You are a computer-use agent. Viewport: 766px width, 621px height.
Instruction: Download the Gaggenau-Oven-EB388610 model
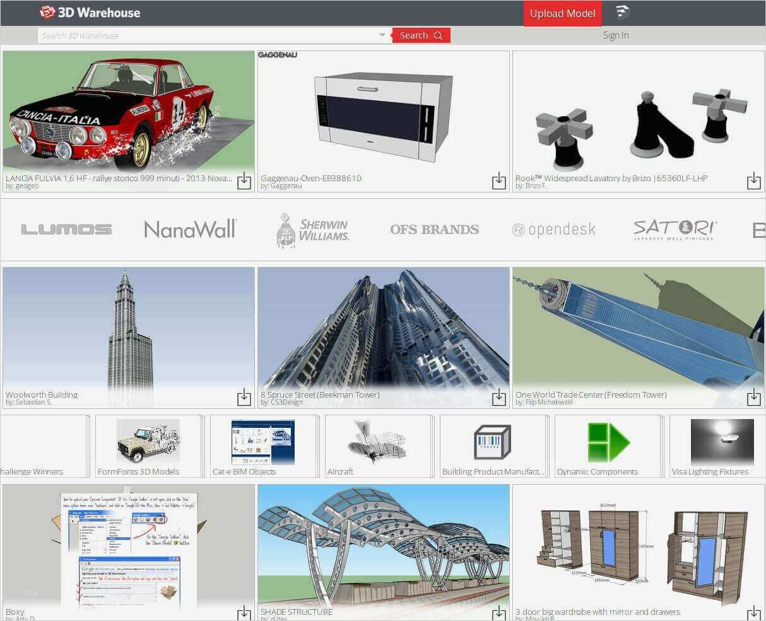tap(499, 181)
